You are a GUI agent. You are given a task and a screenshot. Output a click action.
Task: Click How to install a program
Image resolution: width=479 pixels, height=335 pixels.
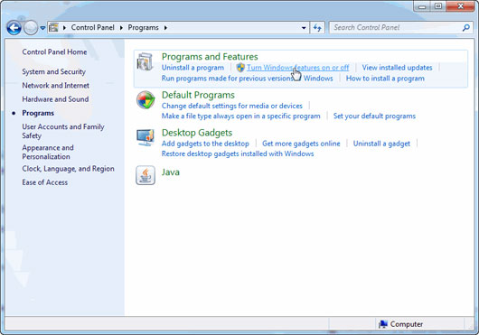click(x=385, y=79)
